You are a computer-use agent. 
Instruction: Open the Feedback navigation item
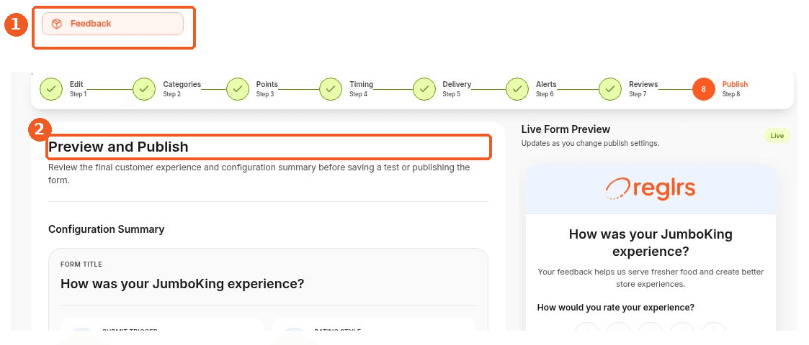pos(112,24)
